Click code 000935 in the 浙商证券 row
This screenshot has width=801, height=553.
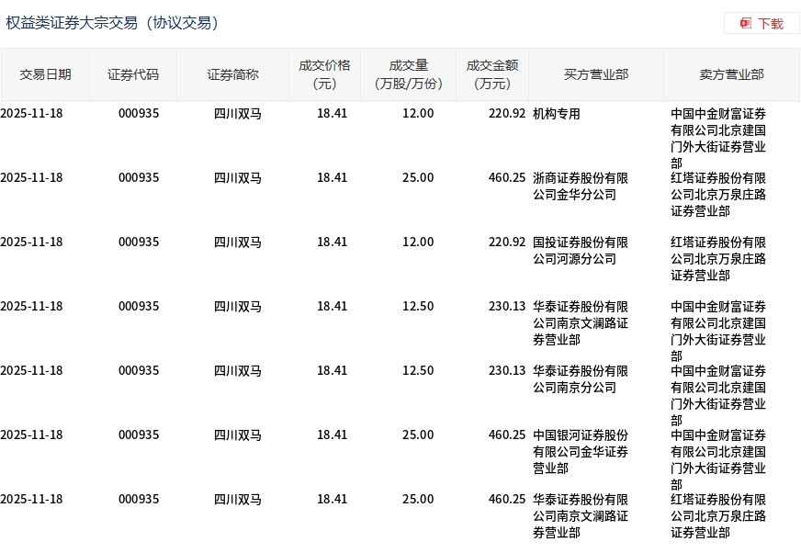coord(139,178)
